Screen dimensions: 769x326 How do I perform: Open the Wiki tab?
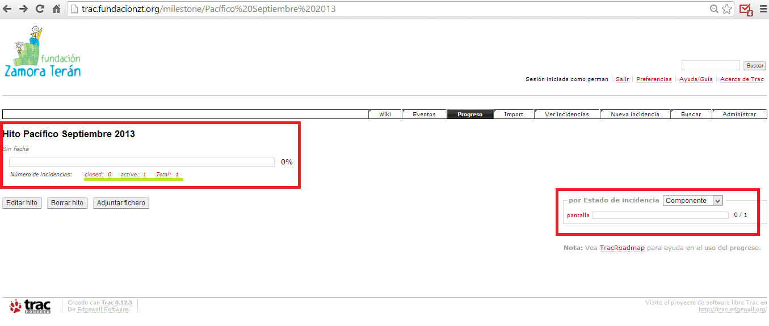pos(385,114)
